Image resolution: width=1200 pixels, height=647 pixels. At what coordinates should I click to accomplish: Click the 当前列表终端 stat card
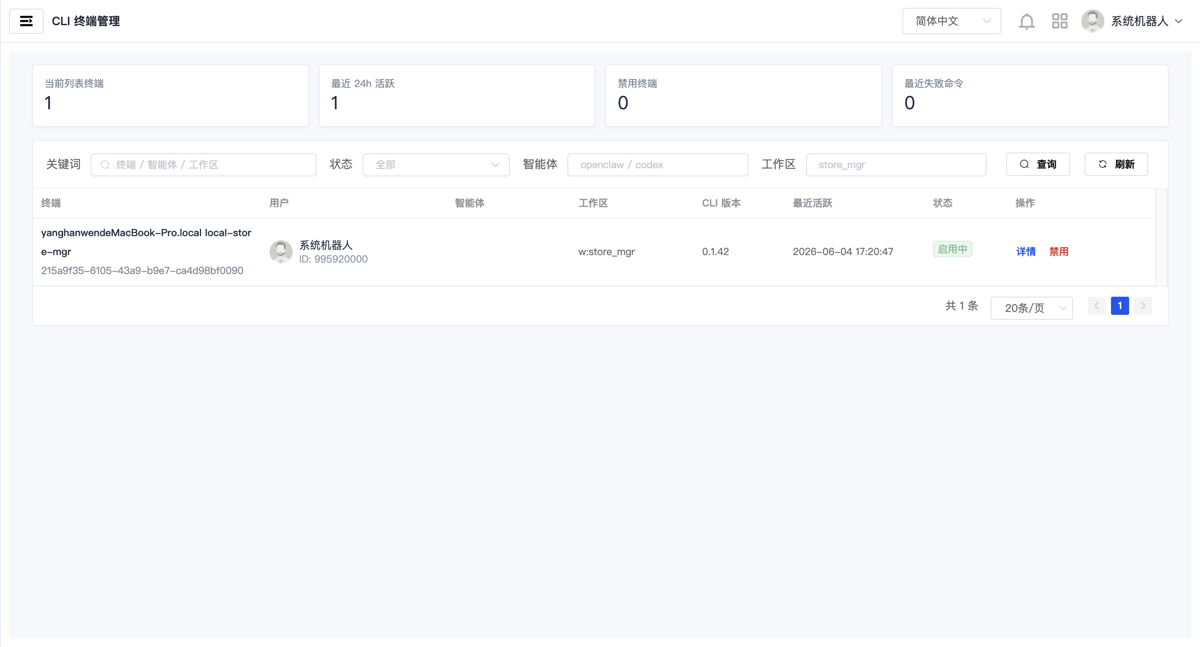(171, 96)
